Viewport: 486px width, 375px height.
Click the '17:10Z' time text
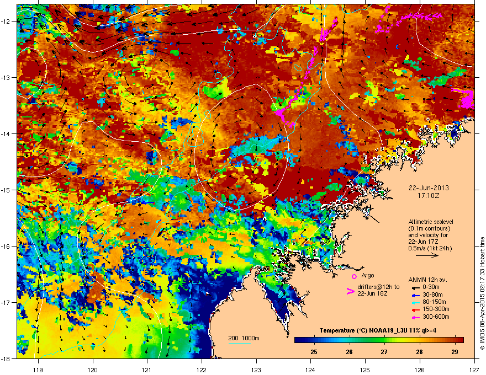(429, 196)
